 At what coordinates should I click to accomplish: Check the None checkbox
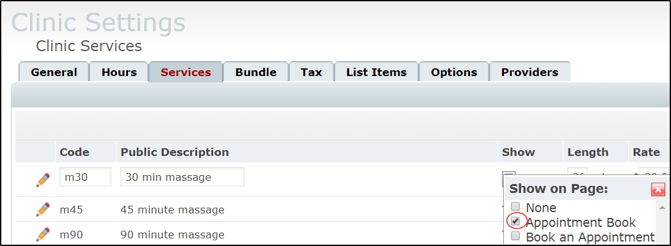point(515,207)
